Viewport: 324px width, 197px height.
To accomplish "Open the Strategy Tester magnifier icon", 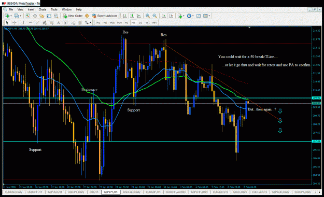I will coord(56,16).
